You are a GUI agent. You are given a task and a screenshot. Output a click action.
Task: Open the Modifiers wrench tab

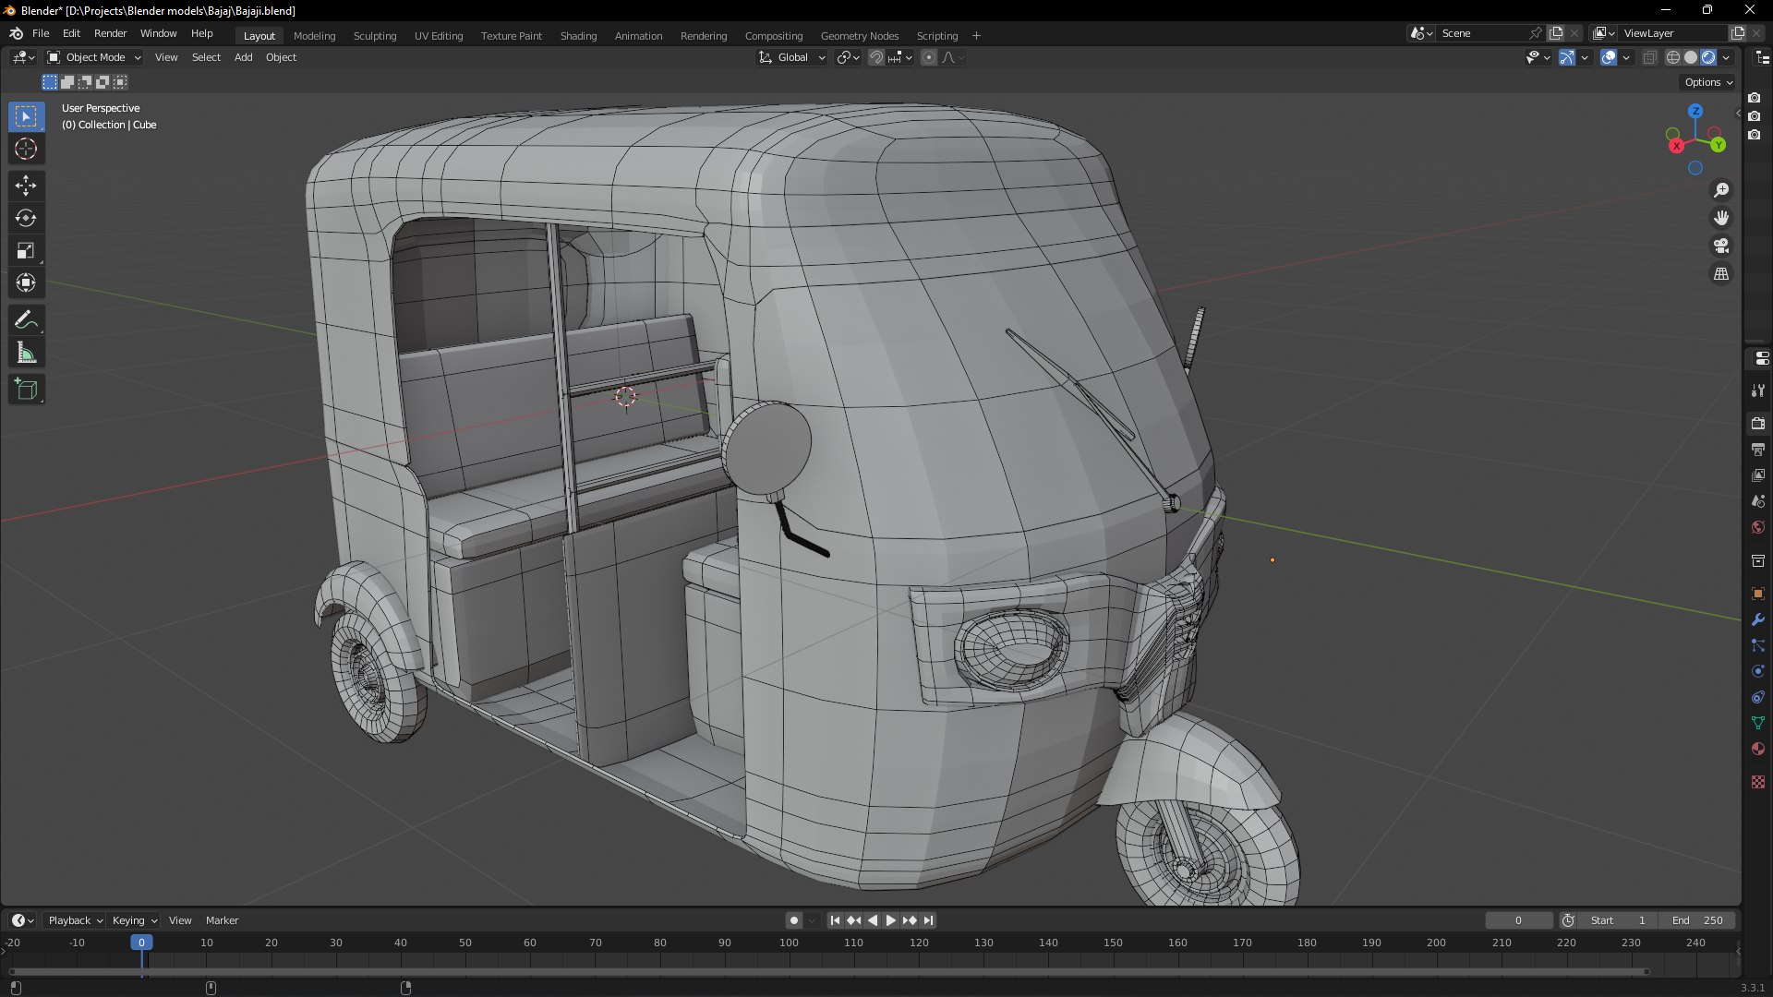pyautogui.click(x=1758, y=619)
